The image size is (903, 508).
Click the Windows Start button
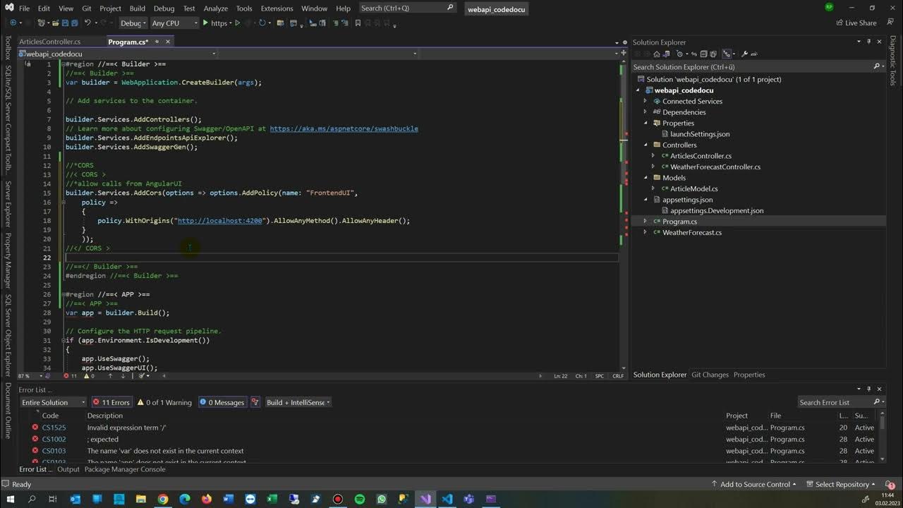[x=10, y=499]
